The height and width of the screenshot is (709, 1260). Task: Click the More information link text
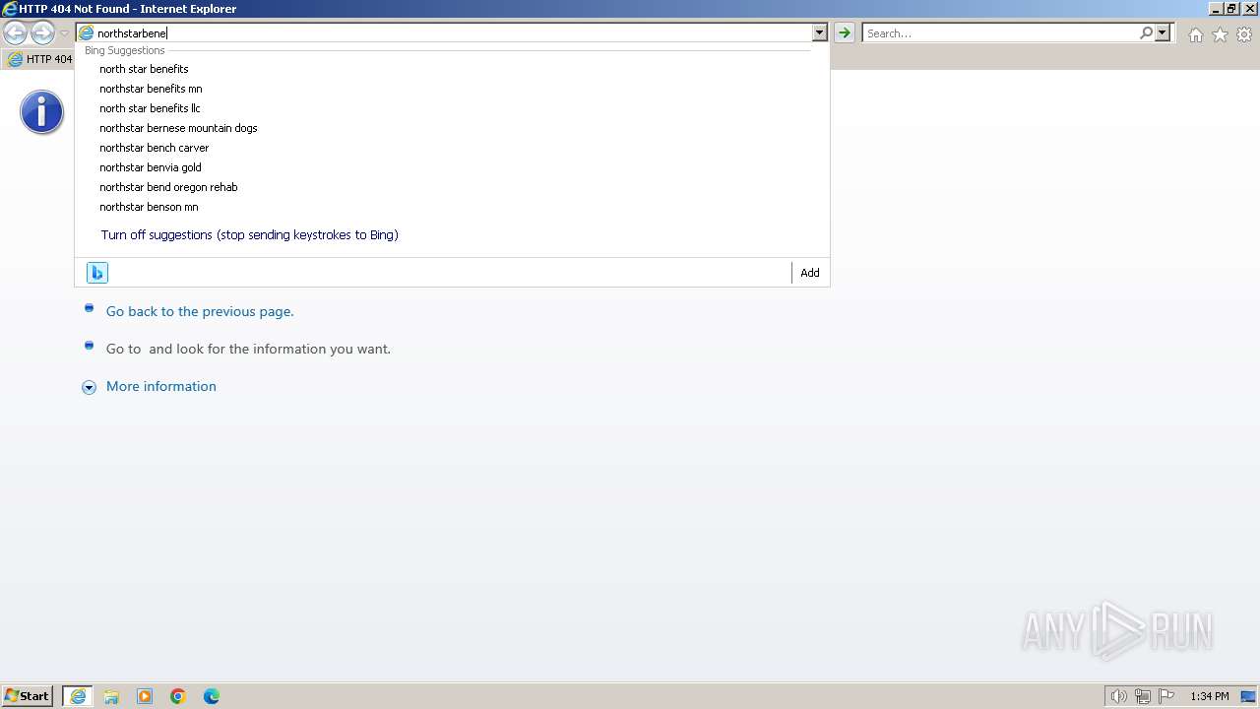(x=161, y=386)
